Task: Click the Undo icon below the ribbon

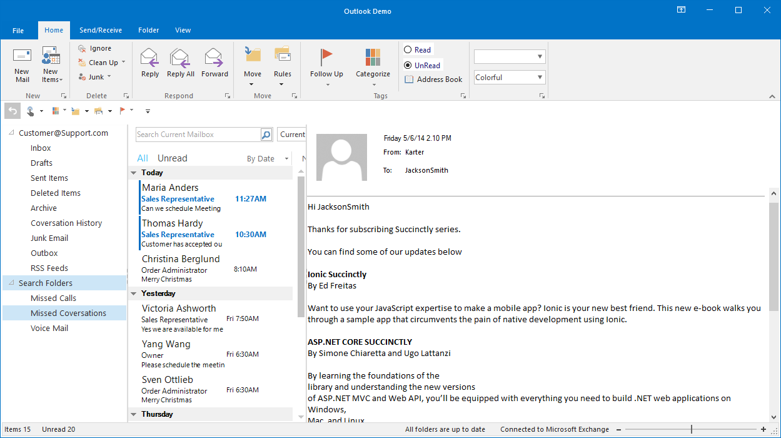Action: [x=12, y=111]
